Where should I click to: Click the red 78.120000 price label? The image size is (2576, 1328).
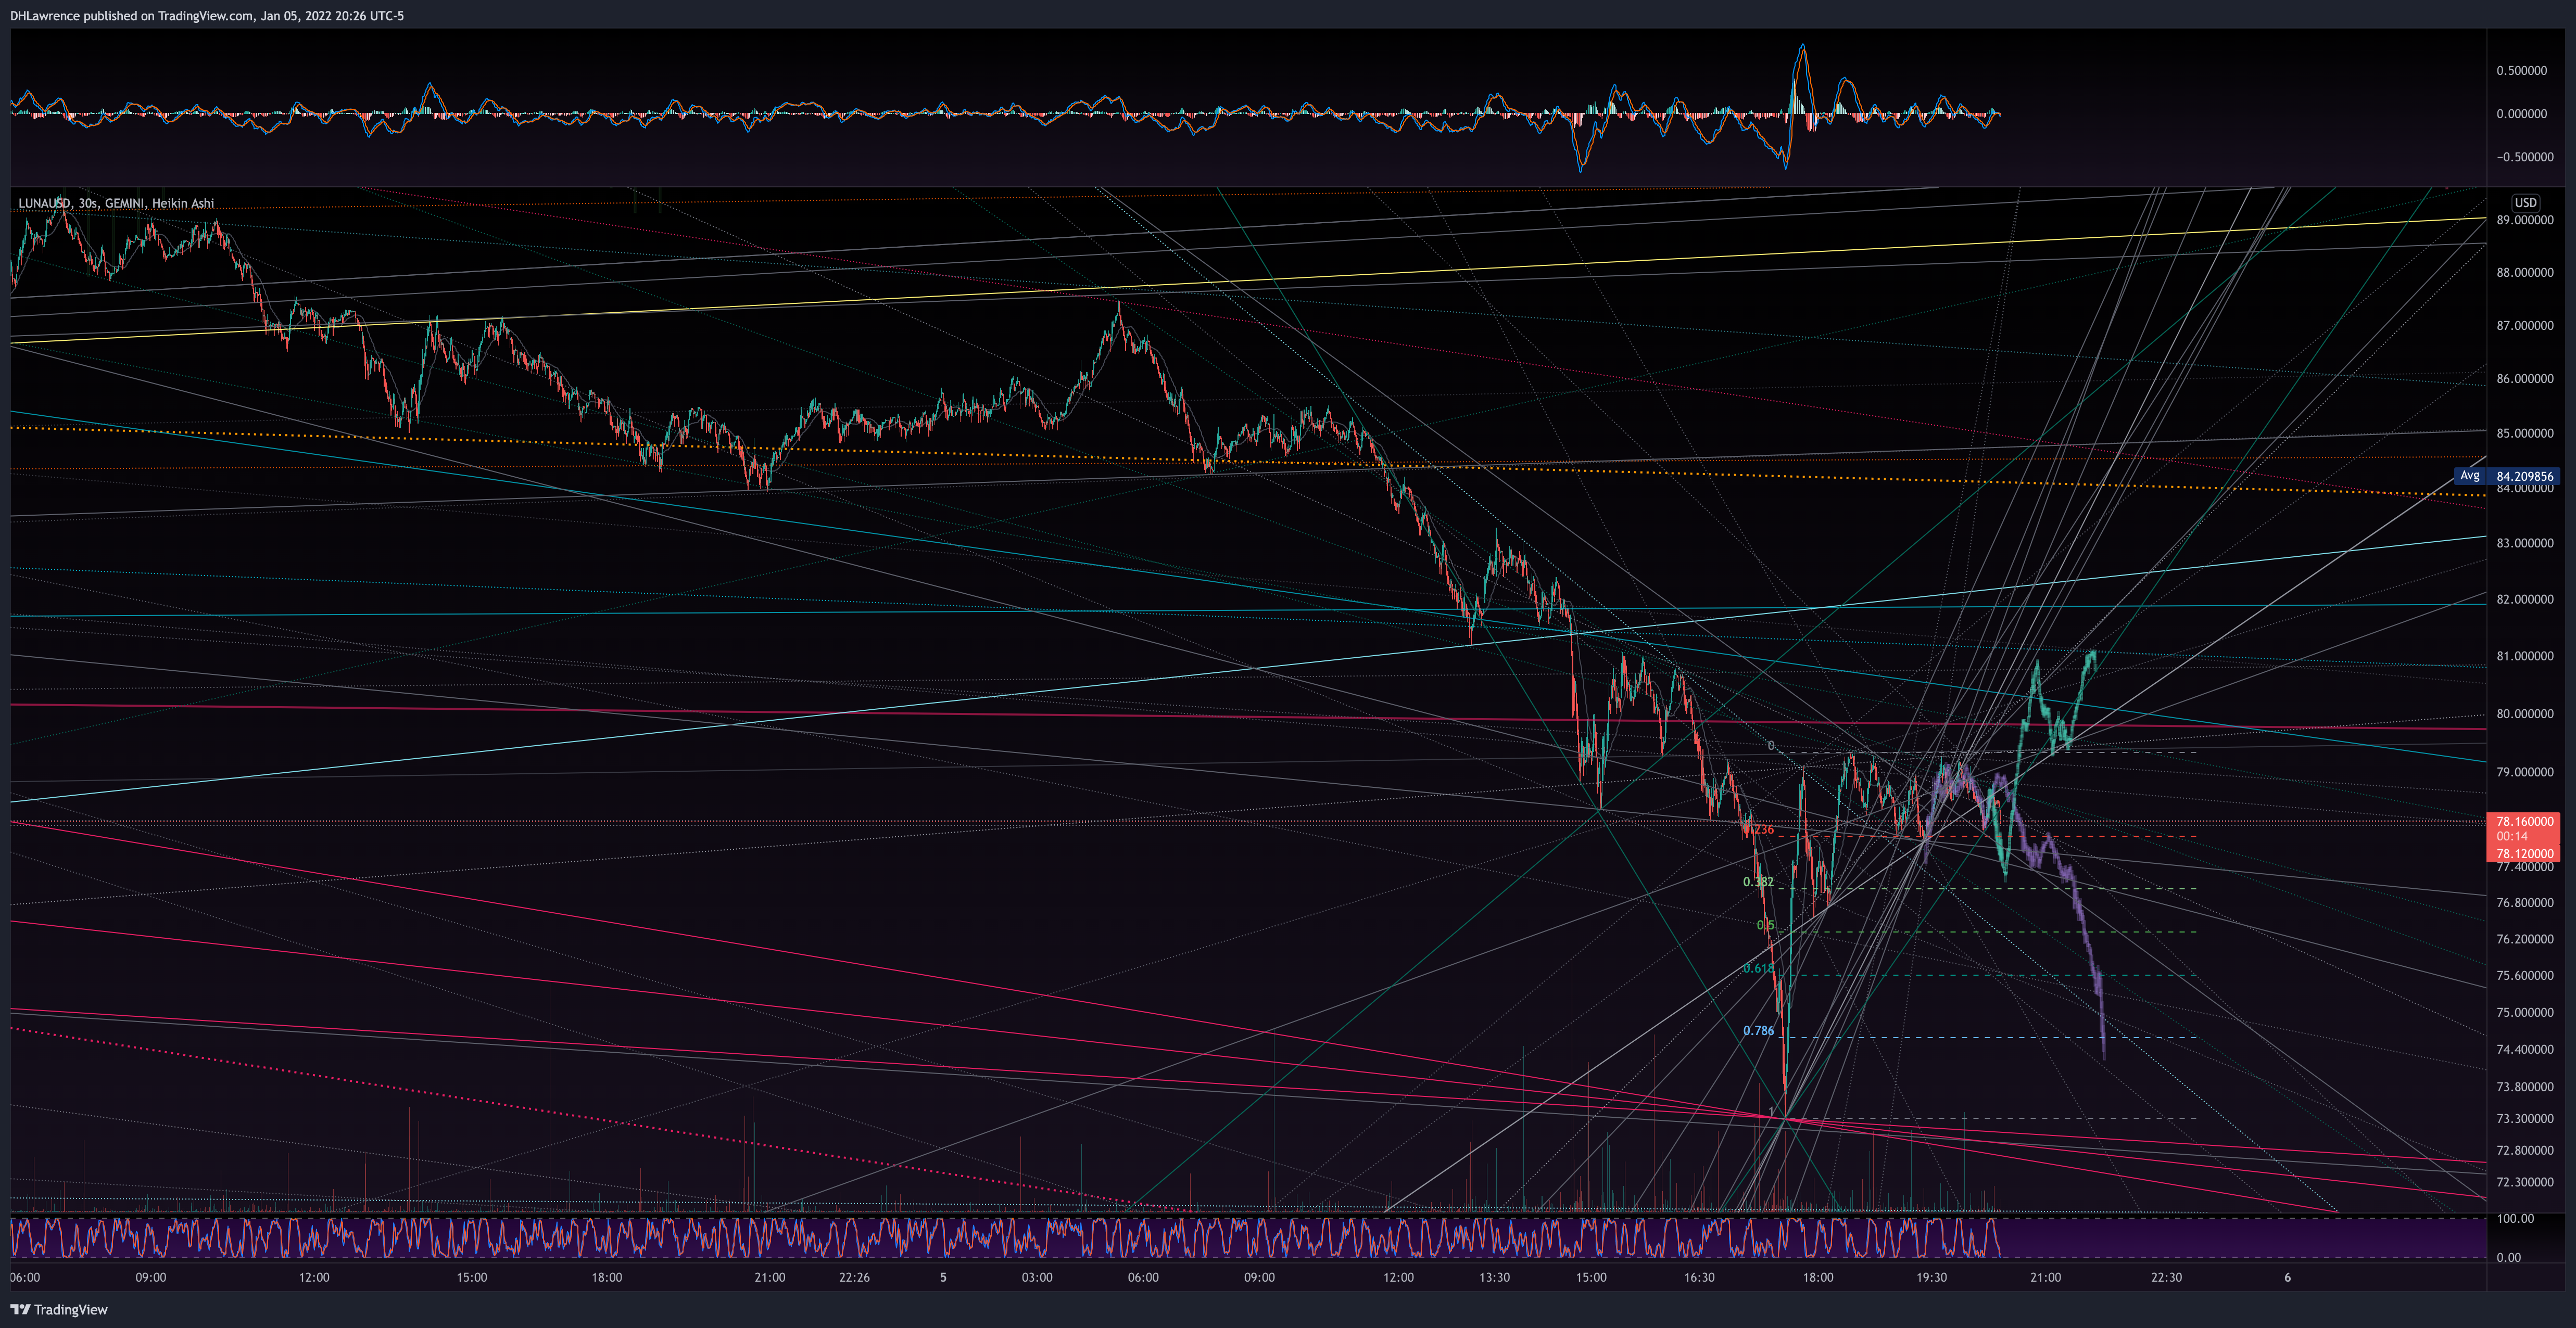(x=2523, y=854)
